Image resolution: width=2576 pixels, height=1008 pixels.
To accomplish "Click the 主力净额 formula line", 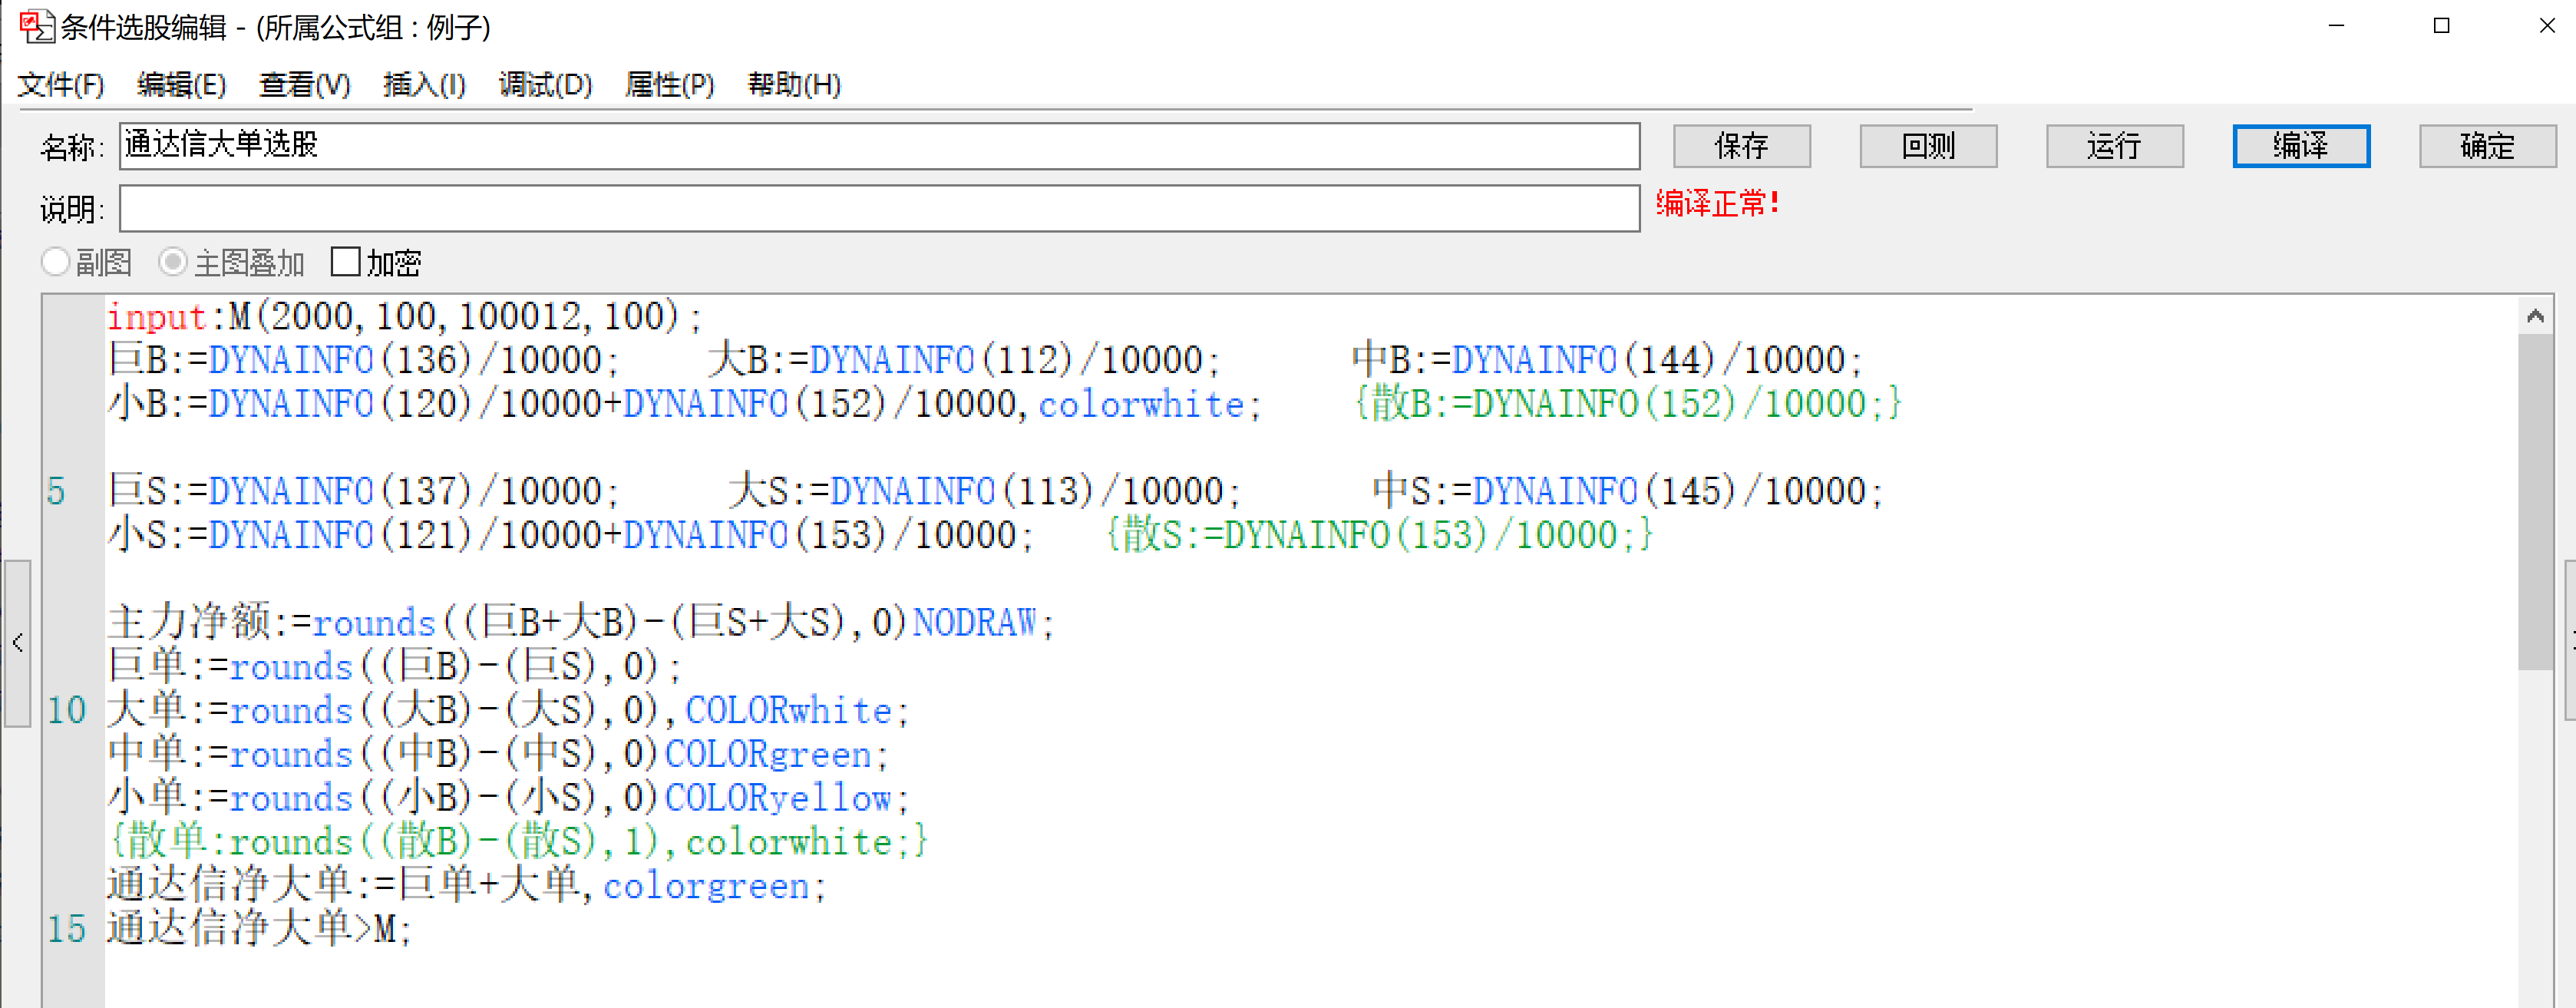I will click(580, 622).
